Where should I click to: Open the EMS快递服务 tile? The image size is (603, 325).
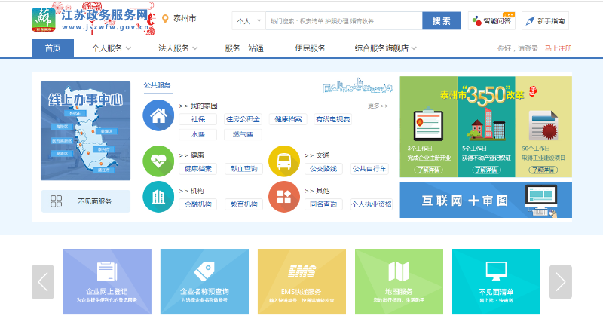click(x=301, y=281)
